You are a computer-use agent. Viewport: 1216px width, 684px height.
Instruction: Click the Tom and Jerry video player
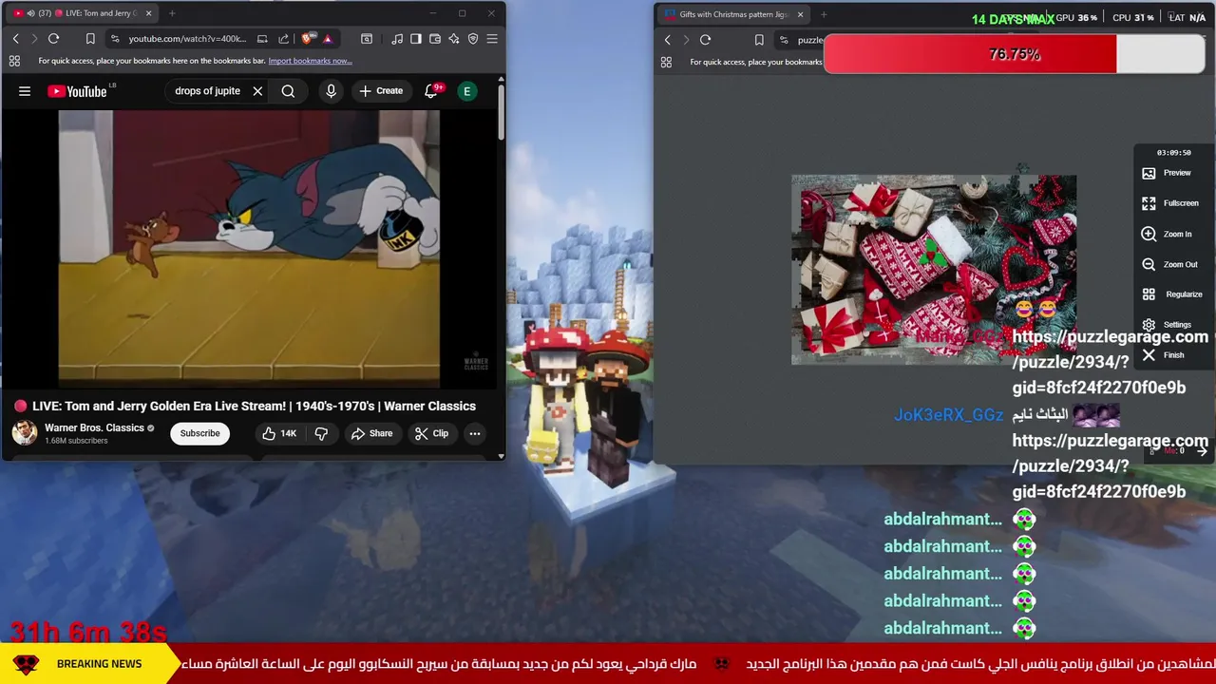click(249, 248)
